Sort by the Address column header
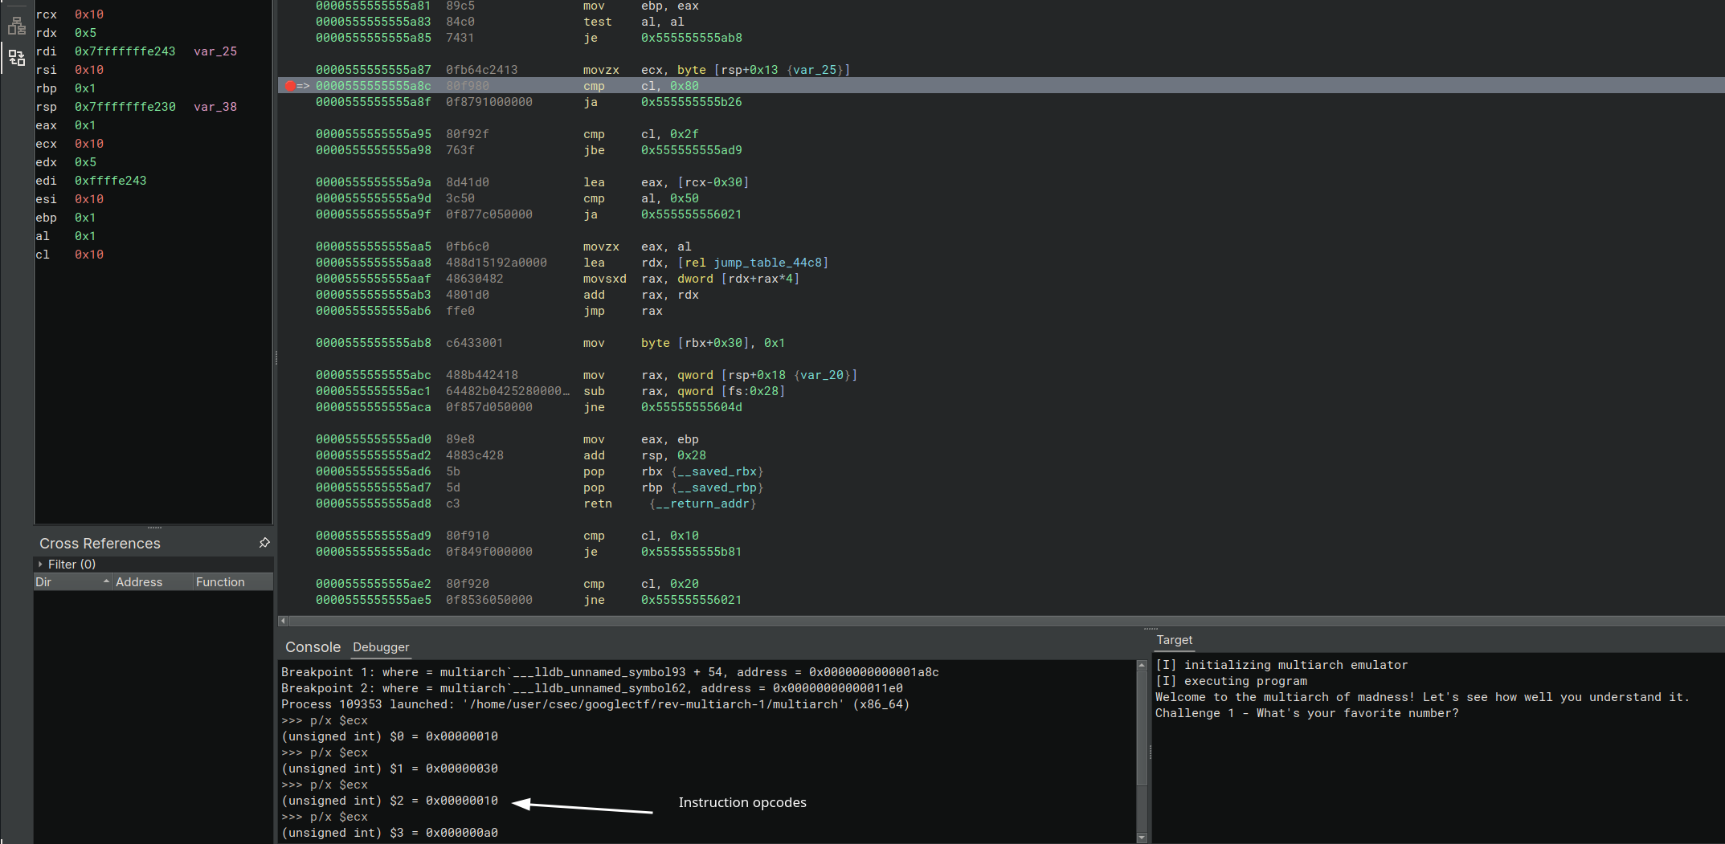Image resolution: width=1725 pixels, height=844 pixels. coord(153,582)
